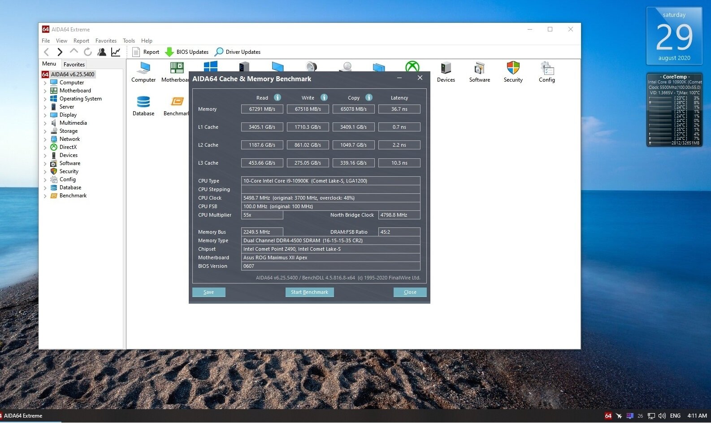711x423 pixels.
Task: Open the Report wizard
Action: tap(146, 52)
